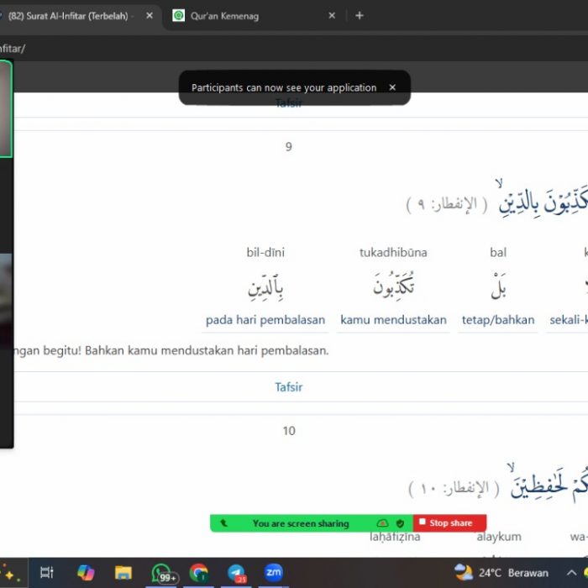Launch Copilot from the taskbar
The width and height of the screenshot is (588, 588).
tap(86, 573)
